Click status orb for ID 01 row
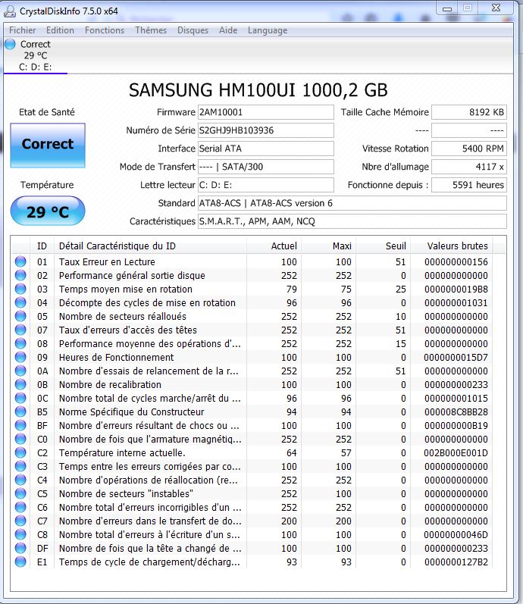The image size is (523, 604). [20, 261]
